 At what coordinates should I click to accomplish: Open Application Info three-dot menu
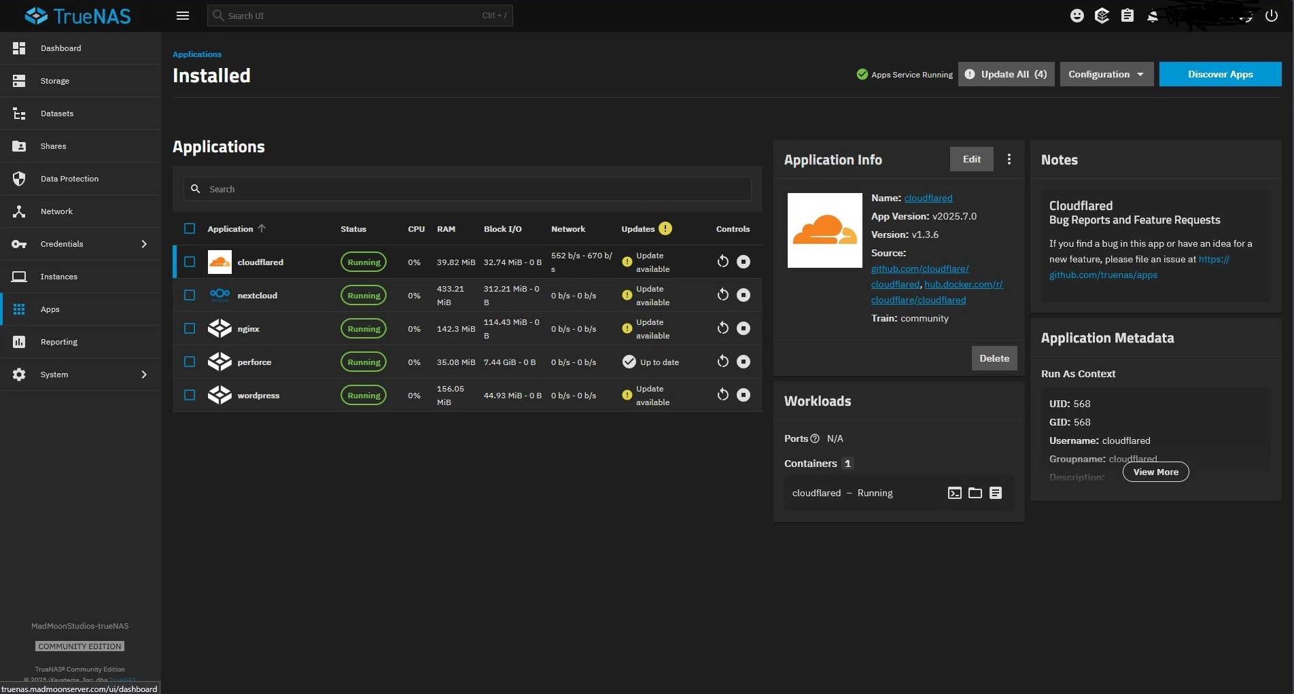point(1009,159)
